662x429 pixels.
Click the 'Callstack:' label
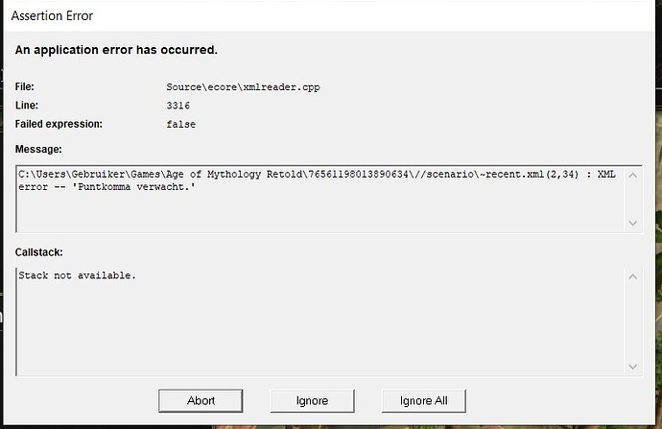(38, 252)
